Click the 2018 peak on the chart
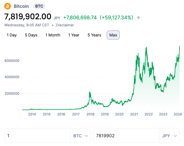The image size is (184, 146). 90,92
